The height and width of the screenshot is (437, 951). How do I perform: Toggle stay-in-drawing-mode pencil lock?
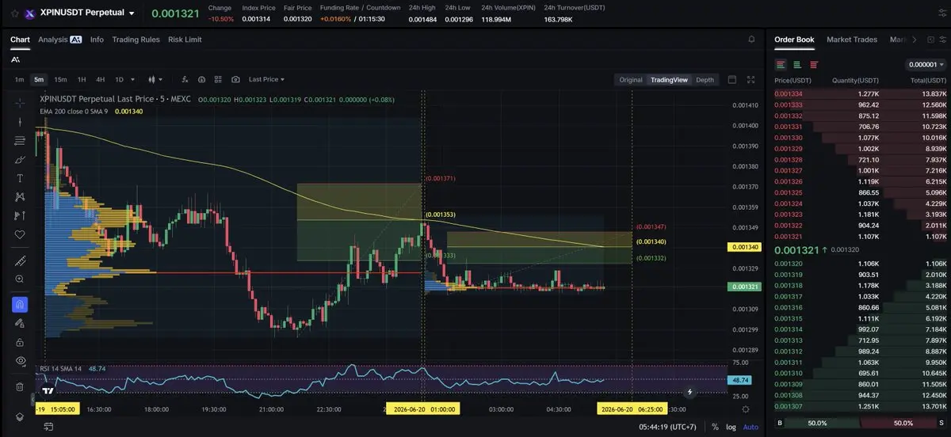tap(20, 323)
